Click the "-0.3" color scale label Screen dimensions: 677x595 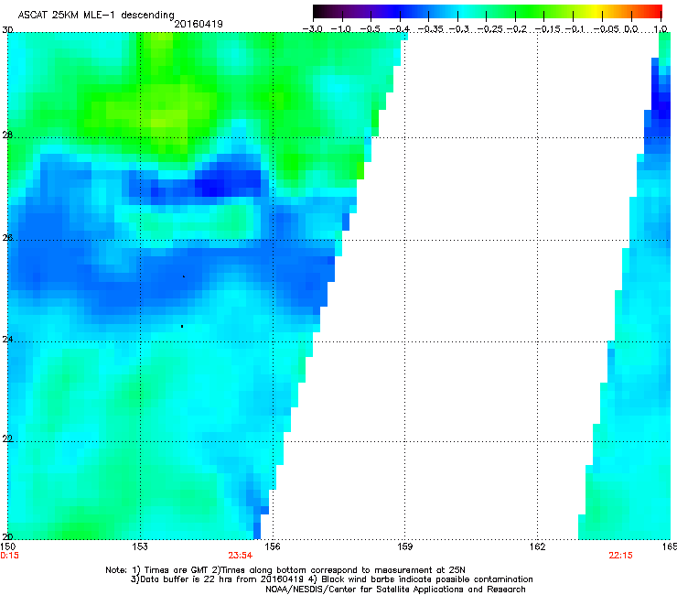coord(459,29)
